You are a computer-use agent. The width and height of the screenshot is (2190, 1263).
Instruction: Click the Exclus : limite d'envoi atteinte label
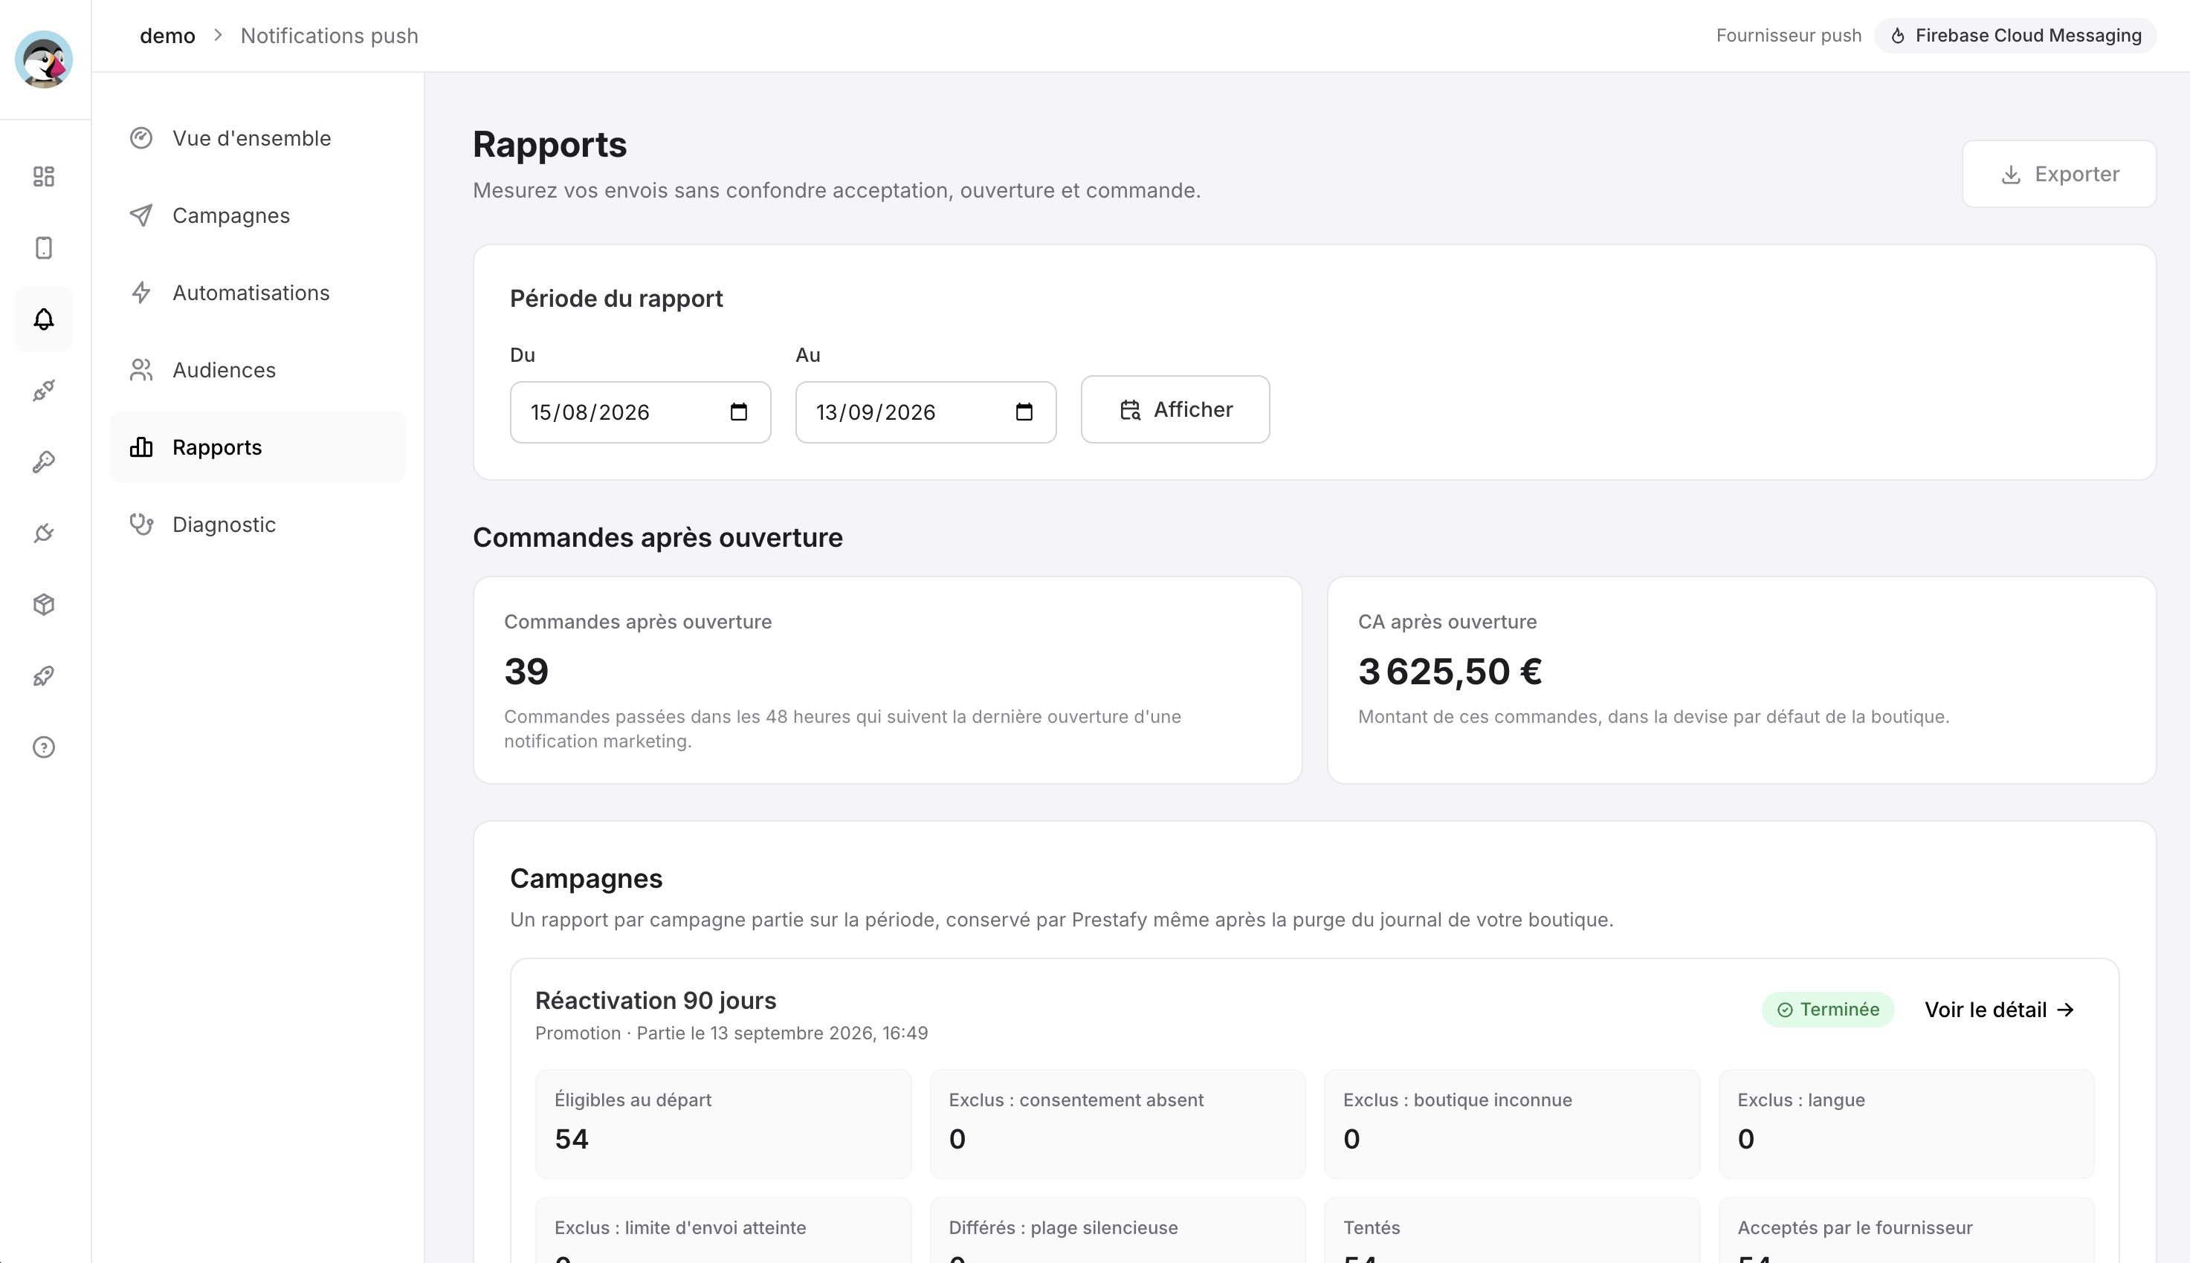tap(680, 1227)
